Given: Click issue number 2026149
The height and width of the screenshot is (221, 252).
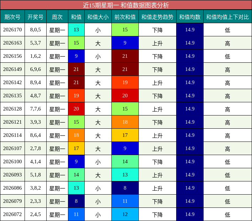Looking at the screenshot, I should (12, 69).
